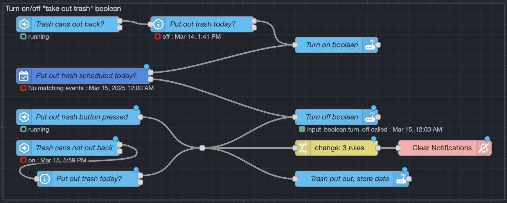The width and height of the screenshot is (507, 203).
Task: Select the "Trash put out, store date" node
Action: [352, 179]
